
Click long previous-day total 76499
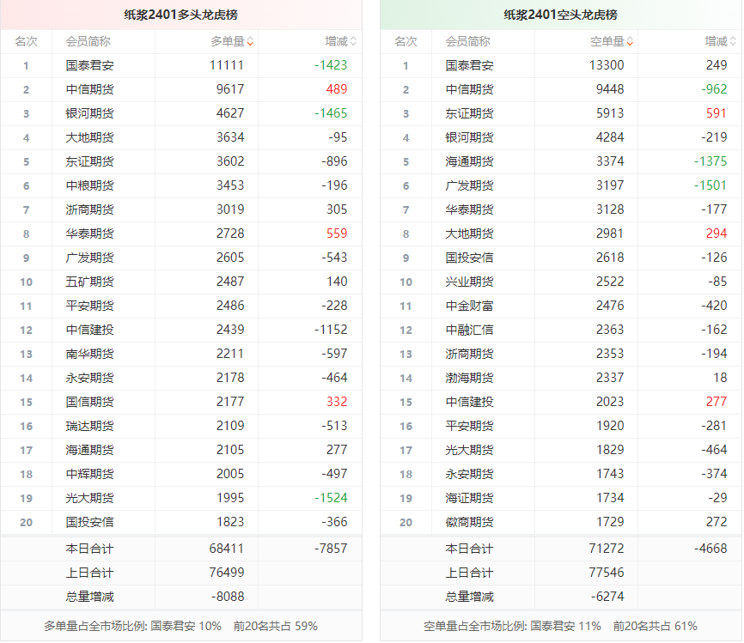(227, 573)
